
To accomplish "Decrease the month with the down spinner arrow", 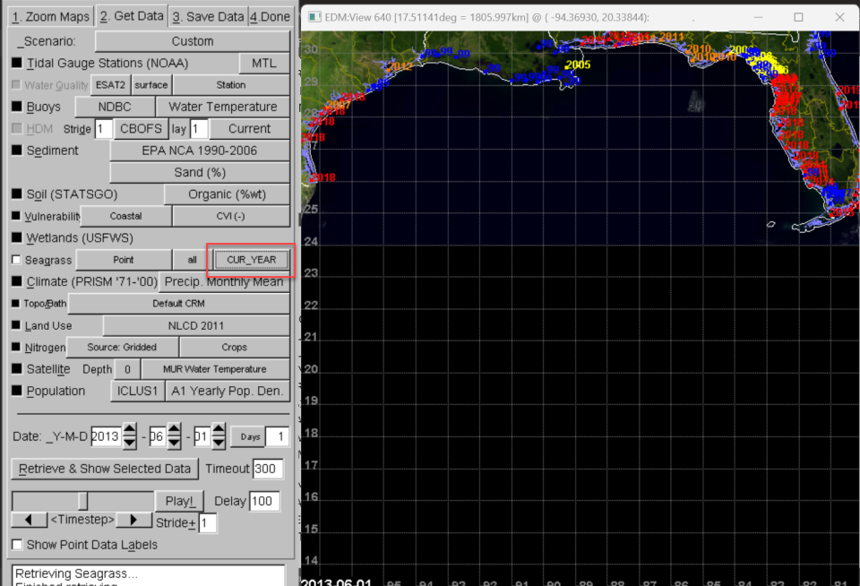I will 175,443.
